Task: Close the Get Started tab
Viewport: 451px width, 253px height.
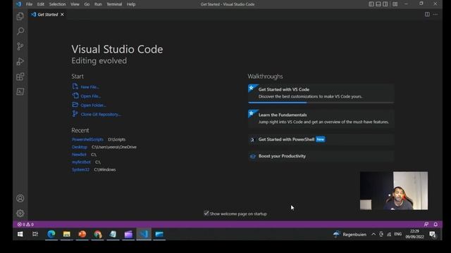Action: tap(62, 14)
